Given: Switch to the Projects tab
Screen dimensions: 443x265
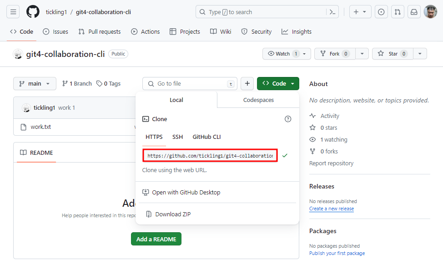Looking at the screenshot, I should (x=185, y=32).
